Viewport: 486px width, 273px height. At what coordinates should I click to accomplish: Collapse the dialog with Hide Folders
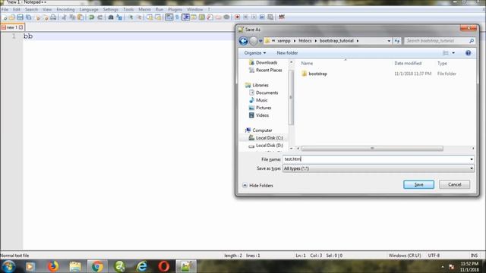pyautogui.click(x=258, y=185)
